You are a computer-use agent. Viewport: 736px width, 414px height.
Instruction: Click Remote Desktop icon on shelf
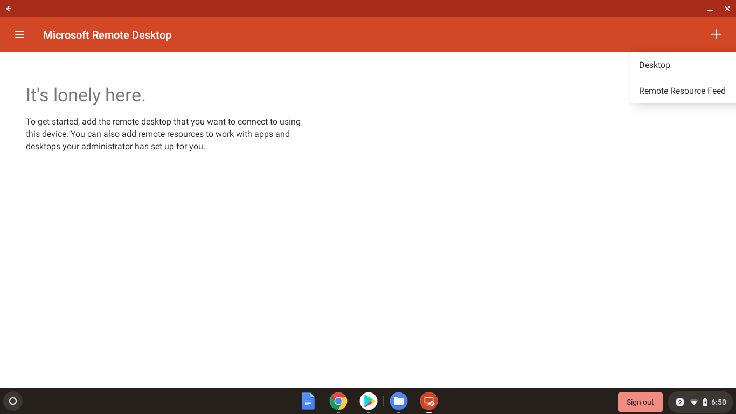[x=429, y=401]
